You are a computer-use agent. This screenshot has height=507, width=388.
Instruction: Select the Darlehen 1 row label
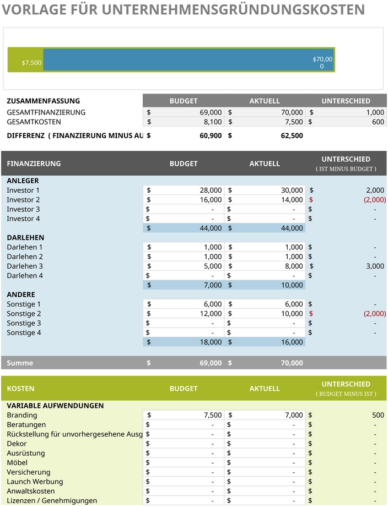[25, 247]
